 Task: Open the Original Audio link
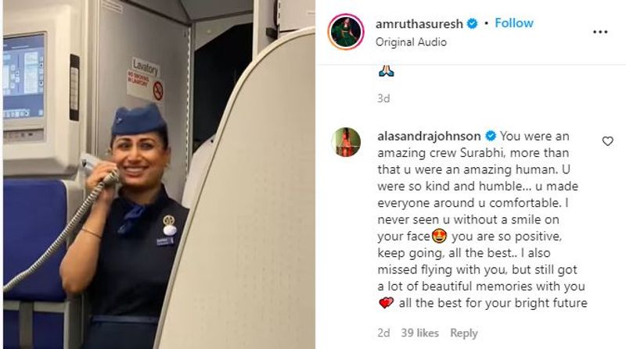[x=411, y=42]
